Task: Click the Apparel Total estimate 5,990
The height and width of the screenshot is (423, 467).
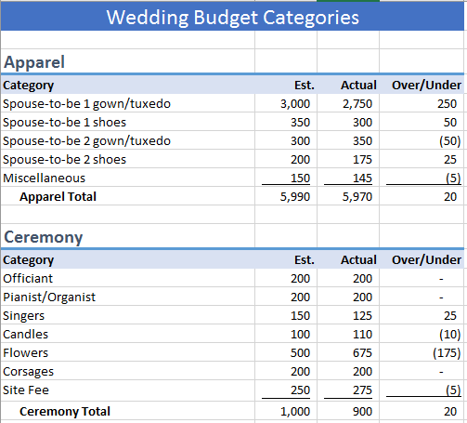Action: [286, 196]
